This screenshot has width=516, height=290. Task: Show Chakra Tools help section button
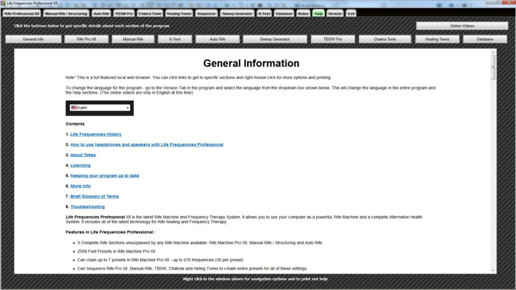(x=385, y=39)
